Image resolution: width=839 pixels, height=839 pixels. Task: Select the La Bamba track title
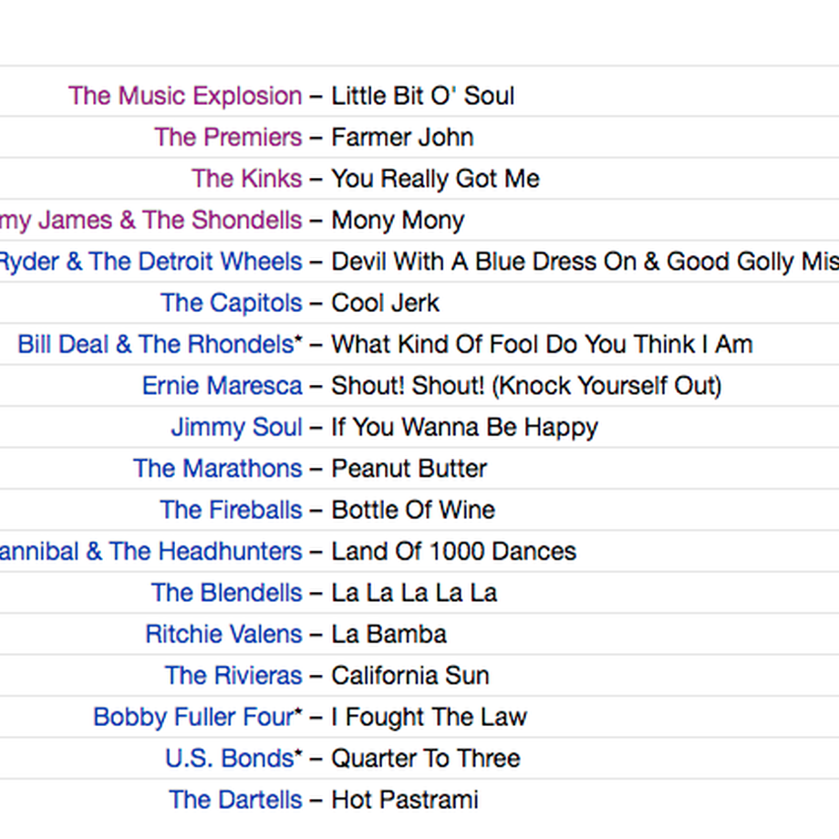click(x=389, y=634)
